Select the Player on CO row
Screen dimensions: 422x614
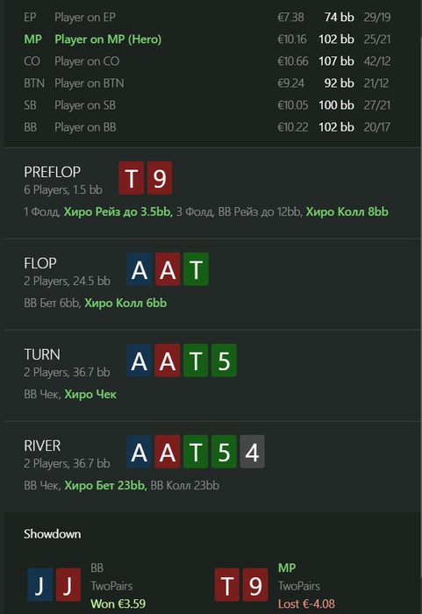click(207, 61)
